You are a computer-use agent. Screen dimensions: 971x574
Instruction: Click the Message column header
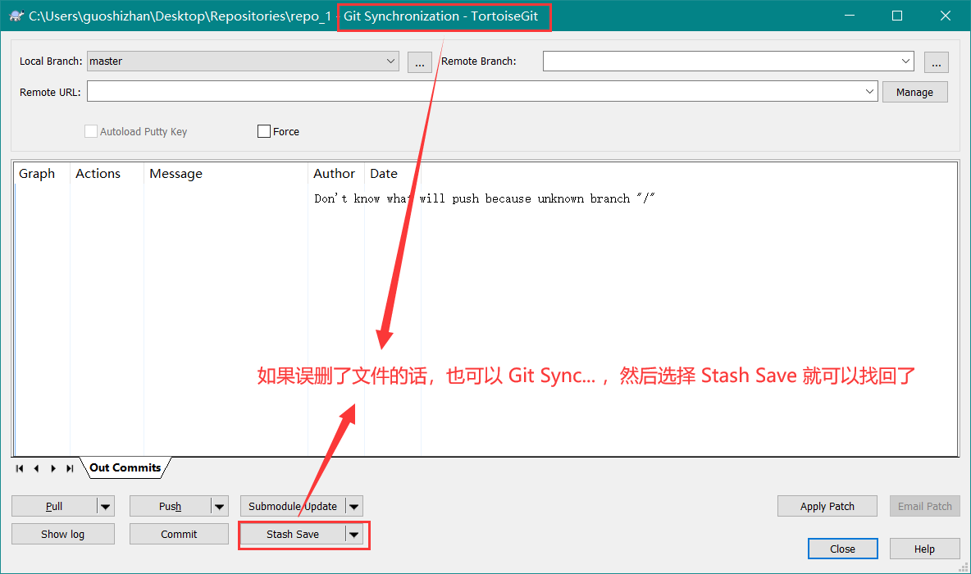pos(176,174)
